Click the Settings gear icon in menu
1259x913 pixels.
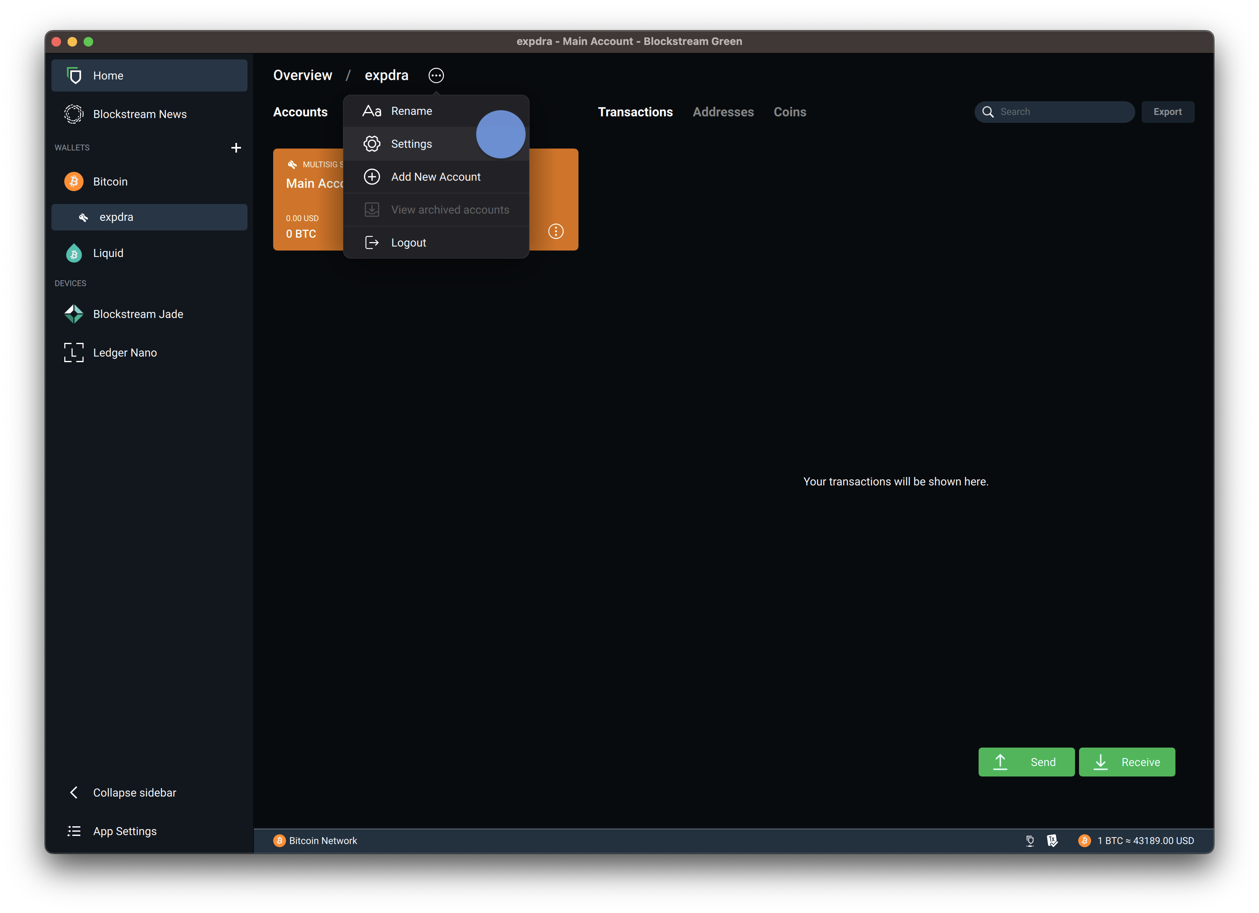point(371,144)
